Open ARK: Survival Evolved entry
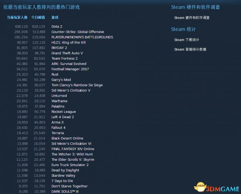 point(69,64)
